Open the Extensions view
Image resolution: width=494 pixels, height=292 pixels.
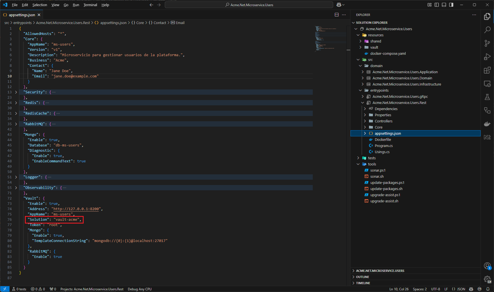pos(487,70)
